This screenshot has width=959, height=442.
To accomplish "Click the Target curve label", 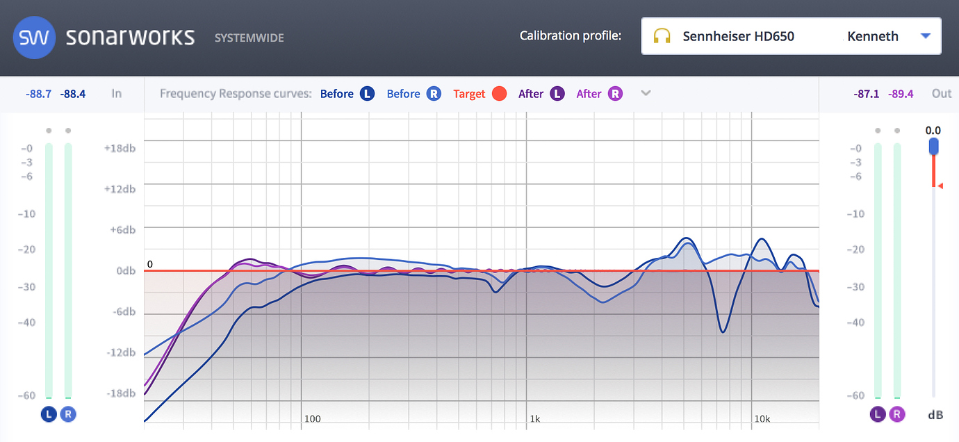I will pyautogui.click(x=469, y=94).
